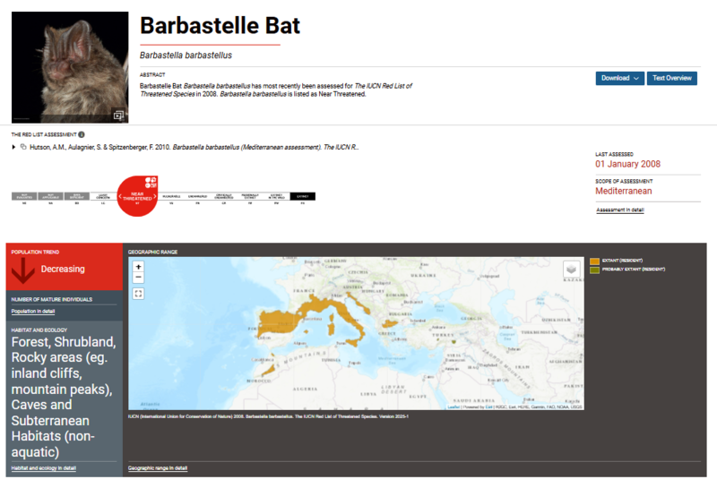The width and height of the screenshot is (717, 488).
Task: Open Population in detail link
Action: point(33,312)
